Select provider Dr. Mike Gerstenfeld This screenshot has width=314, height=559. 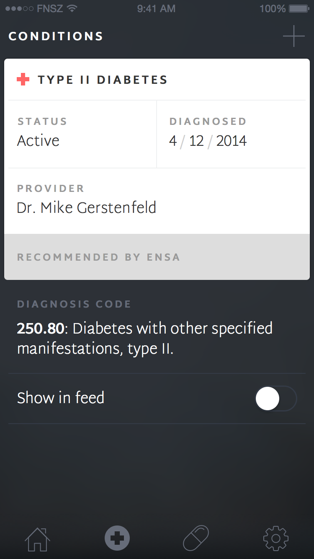click(x=86, y=208)
